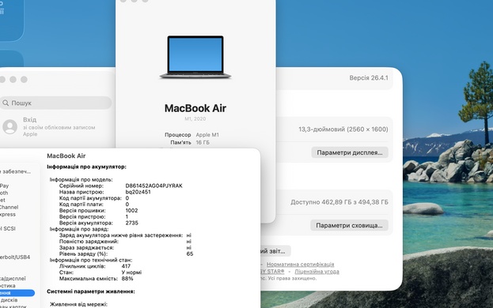Click the first gray window button of System Settings
The height and width of the screenshot is (308, 493).
coord(2,80)
